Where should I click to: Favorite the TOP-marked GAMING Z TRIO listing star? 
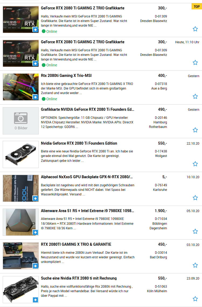click(x=195, y=29)
